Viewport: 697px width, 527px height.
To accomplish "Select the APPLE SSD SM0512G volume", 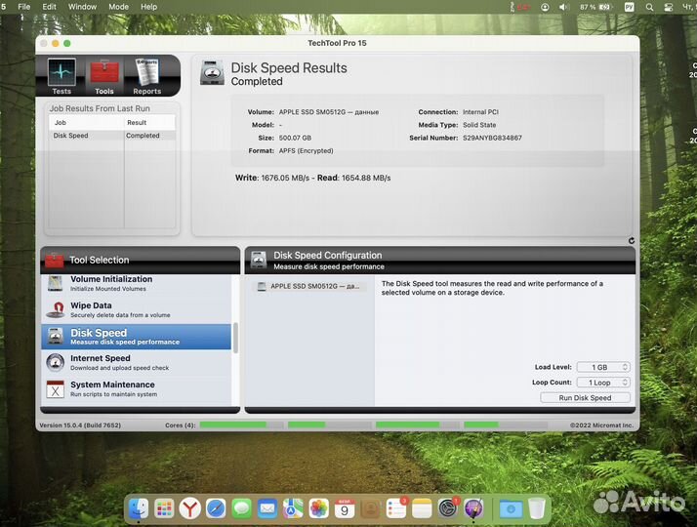I will pos(309,286).
